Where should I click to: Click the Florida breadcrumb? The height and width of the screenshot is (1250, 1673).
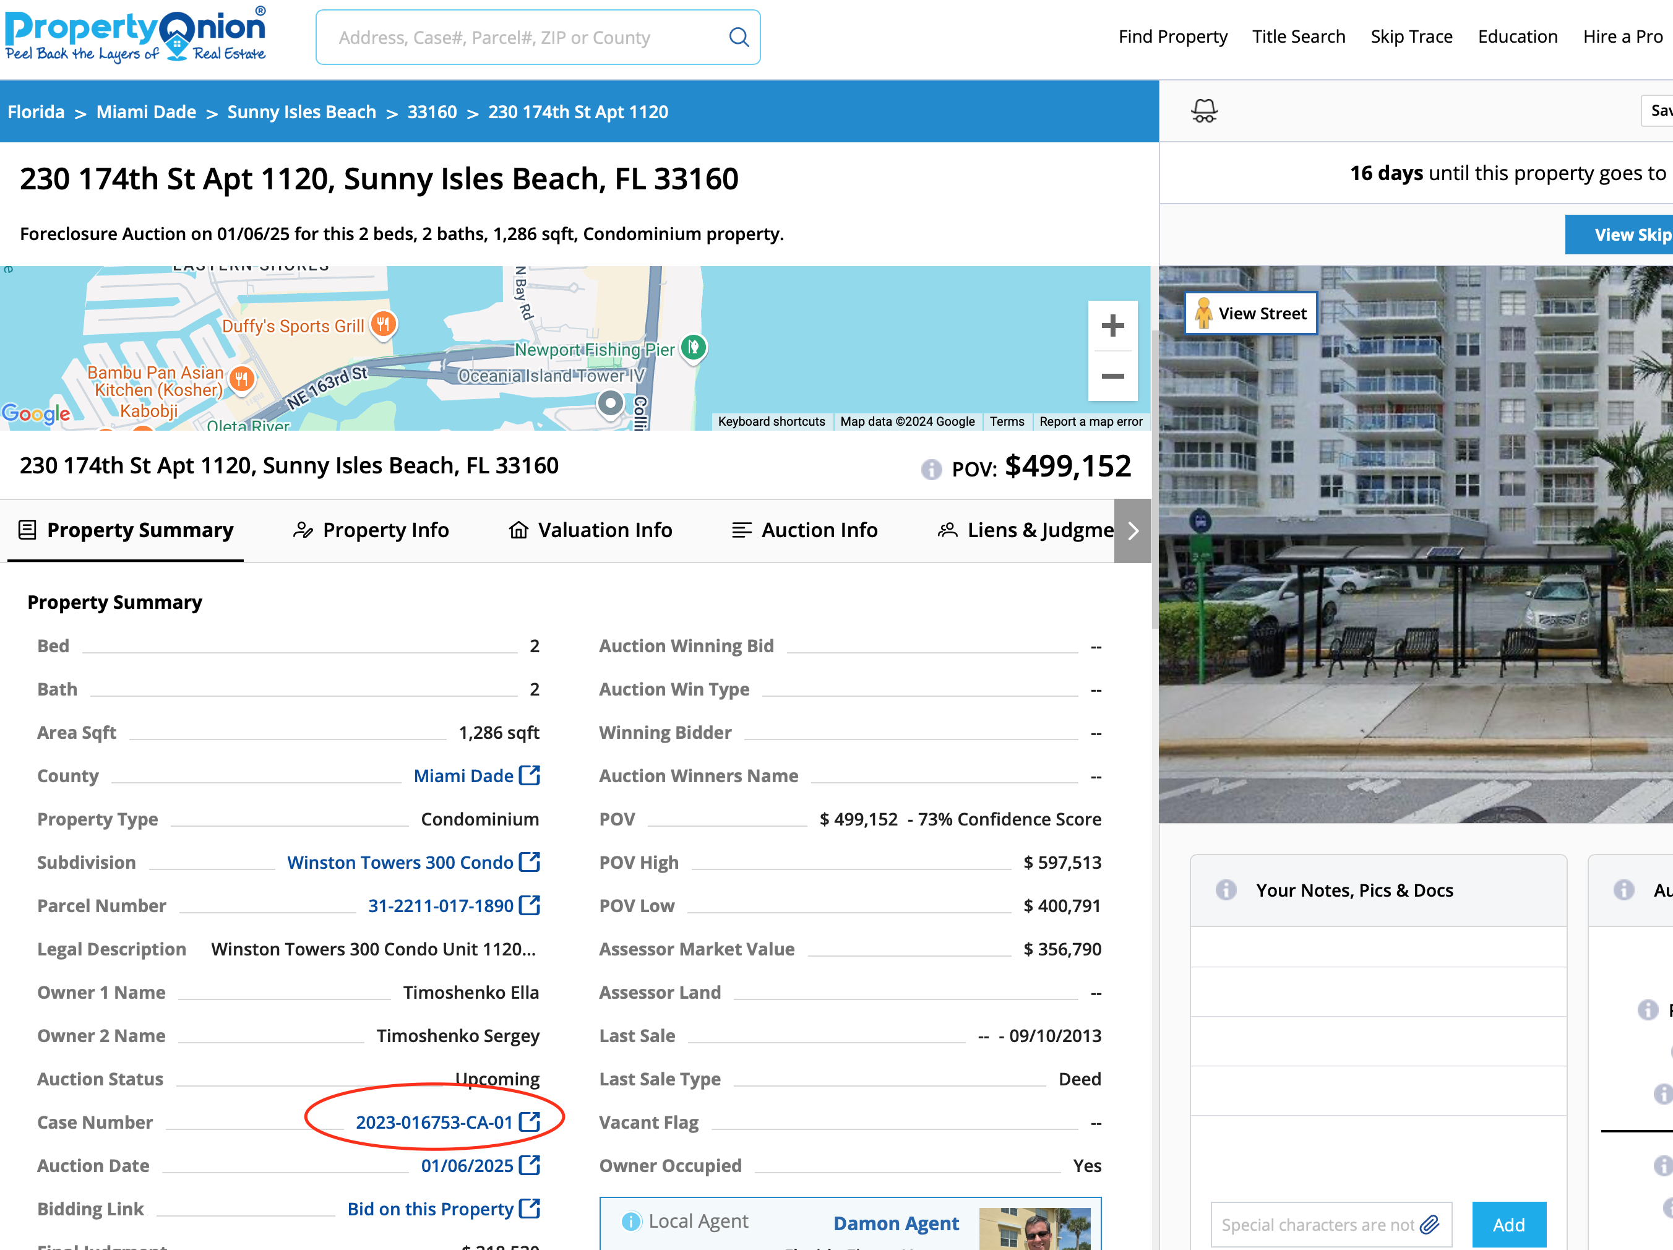(37, 112)
